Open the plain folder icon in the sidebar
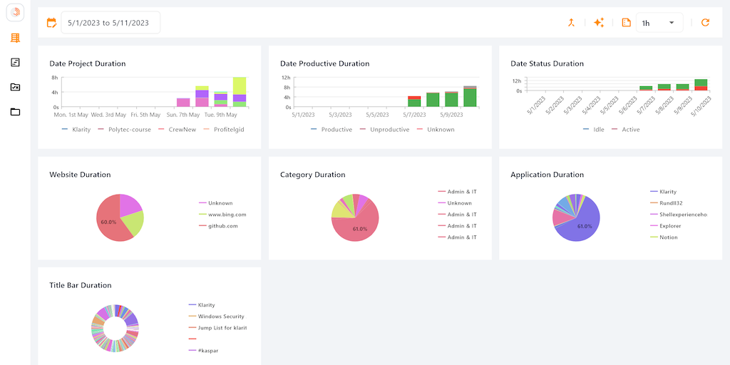The width and height of the screenshot is (730, 365). tap(15, 112)
